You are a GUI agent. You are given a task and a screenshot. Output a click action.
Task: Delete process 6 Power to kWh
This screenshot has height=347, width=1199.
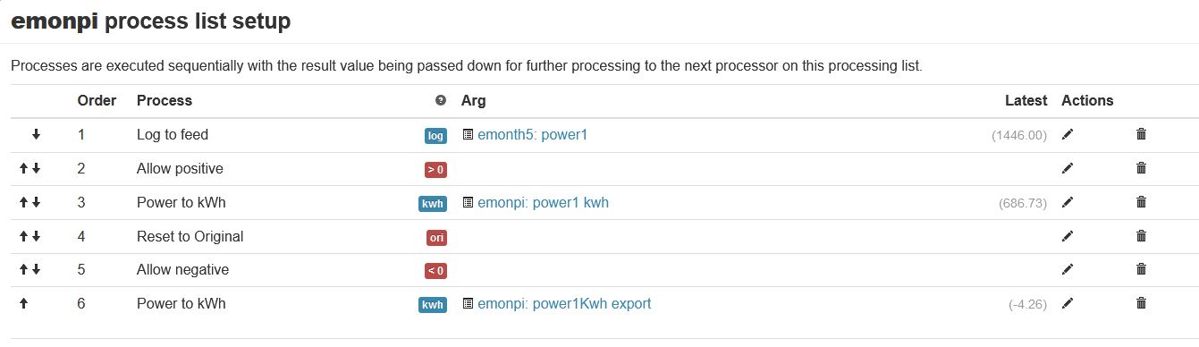tap(1141, 303)
